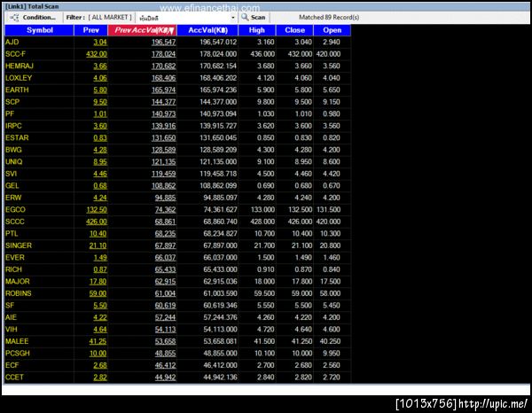Click Prev AccVal link 44,942
This screenshot has width=532, height=413.
point(165,377)
